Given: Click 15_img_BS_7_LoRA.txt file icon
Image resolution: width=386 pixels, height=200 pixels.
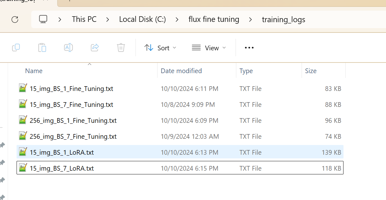Looking at the screenshot, I should (23, 168).
